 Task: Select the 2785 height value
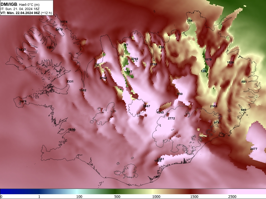point(103,78)
